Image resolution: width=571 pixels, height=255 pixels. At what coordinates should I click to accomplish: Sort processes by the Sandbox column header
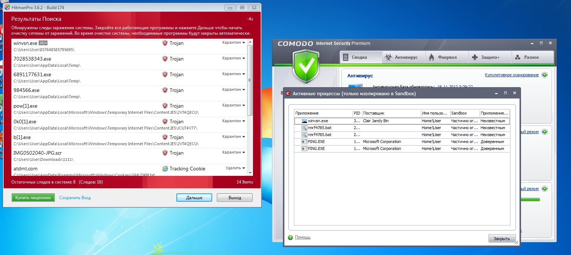465,113
